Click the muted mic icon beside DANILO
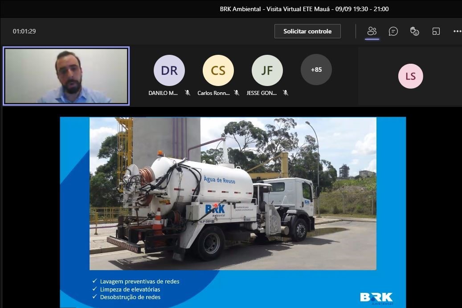 (188, 93)
